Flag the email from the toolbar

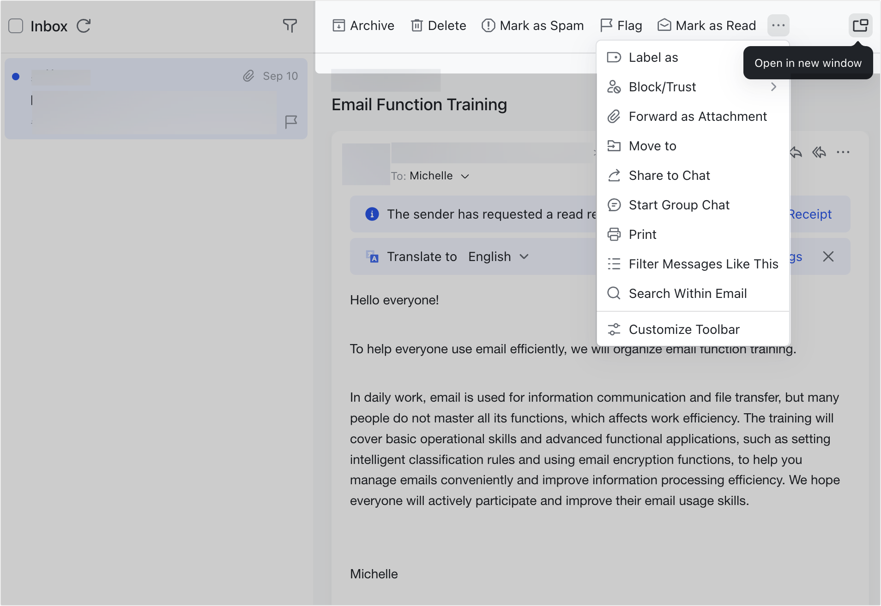621,25
